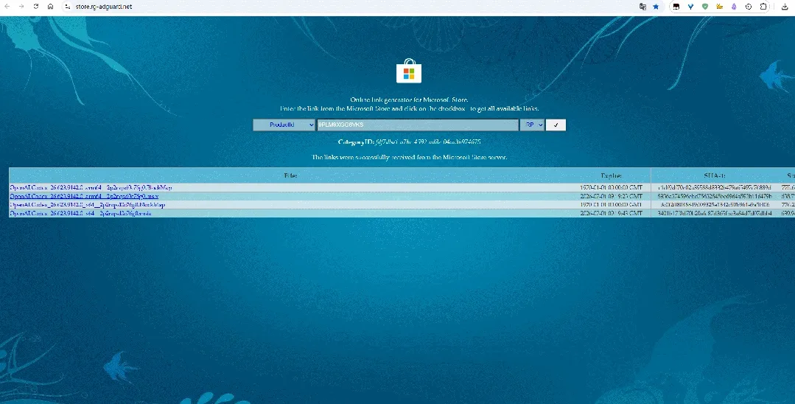Download the arm64 .BlockMap file link

(x=91, y=187)
